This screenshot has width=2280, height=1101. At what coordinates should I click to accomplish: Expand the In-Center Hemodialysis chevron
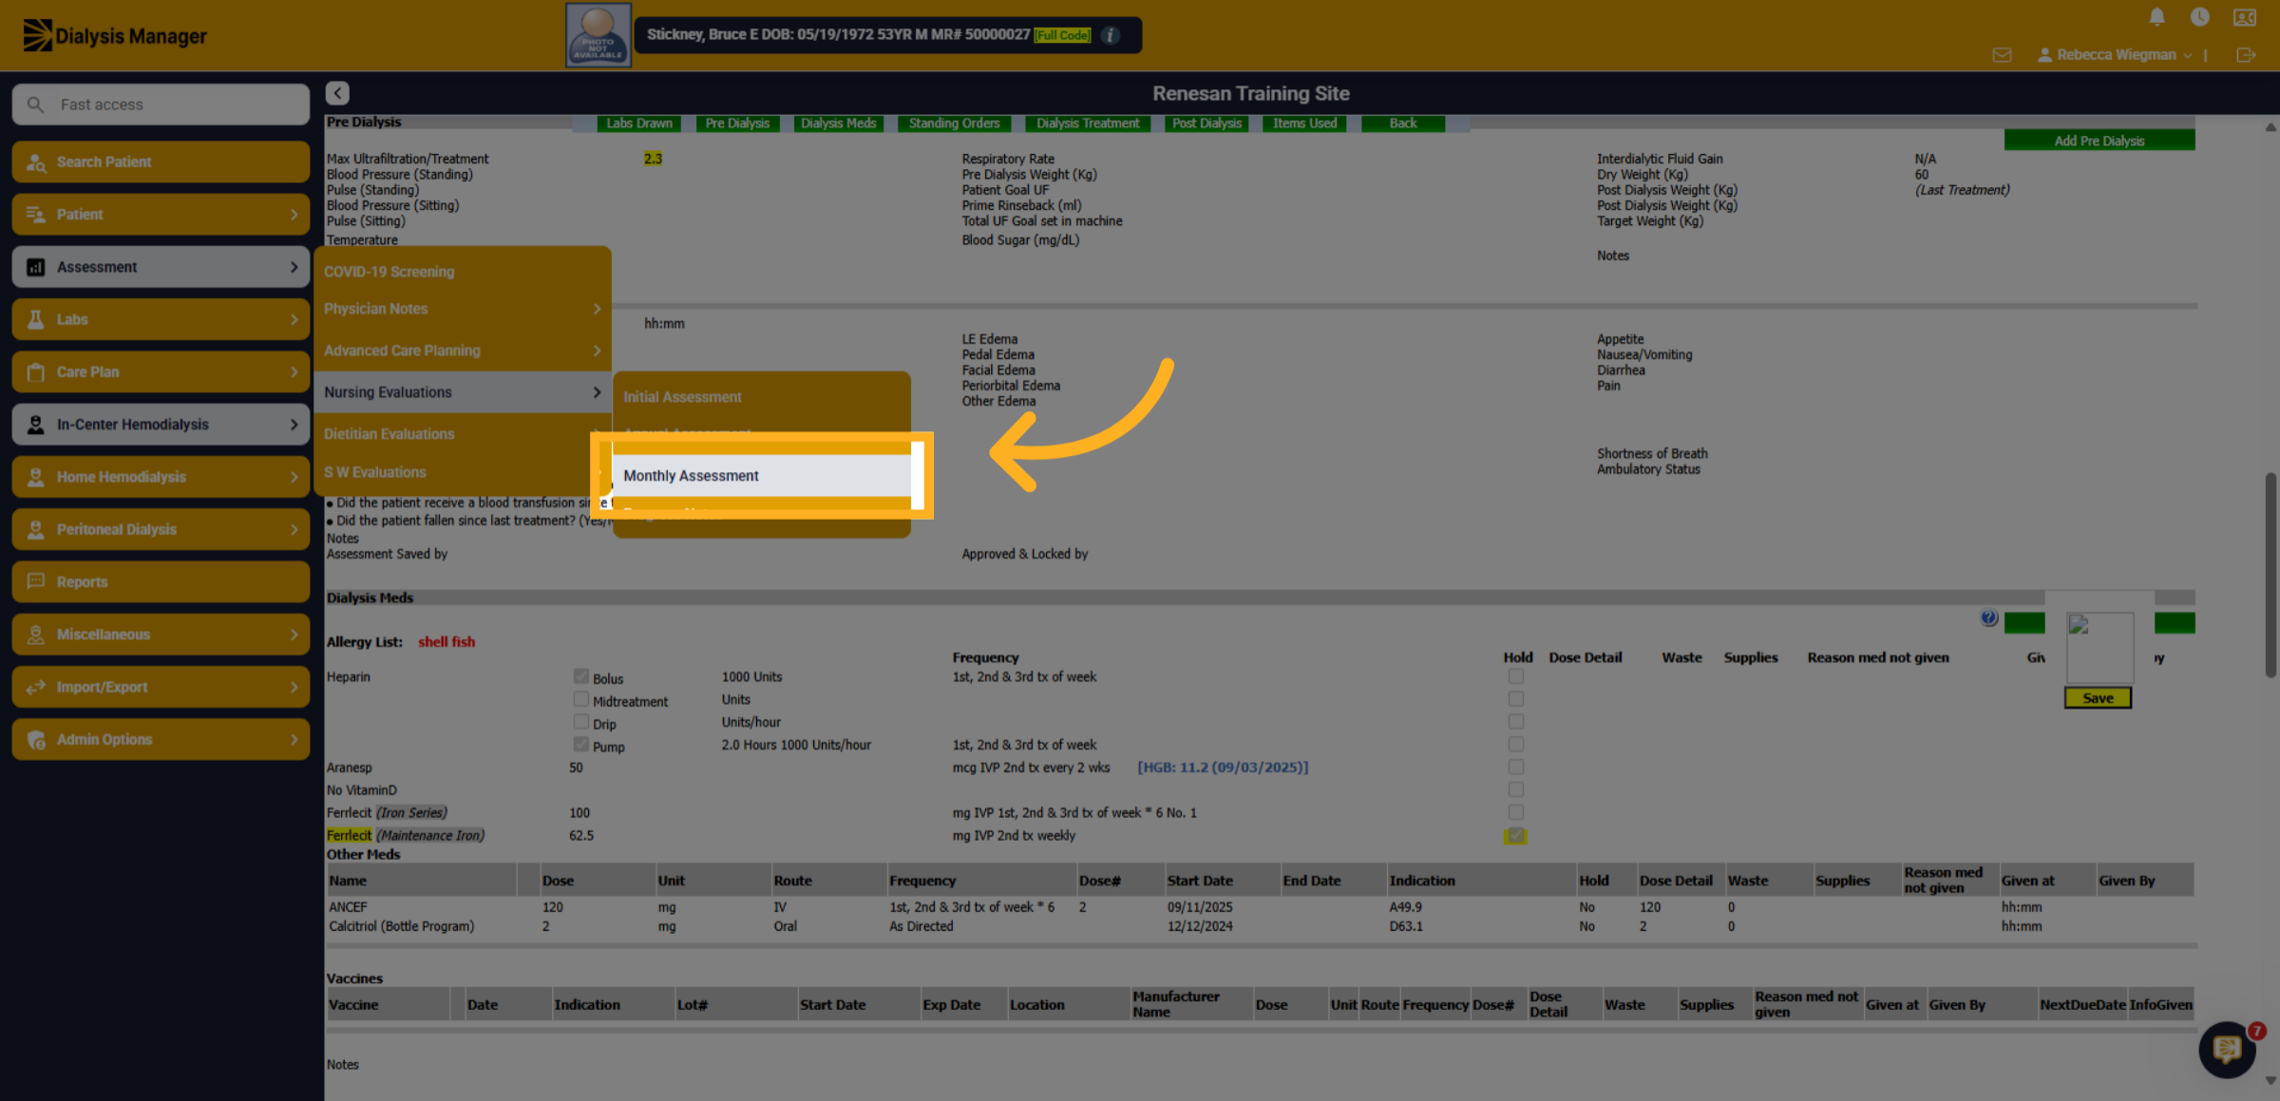pyautogui.click(x=294, y=425)
